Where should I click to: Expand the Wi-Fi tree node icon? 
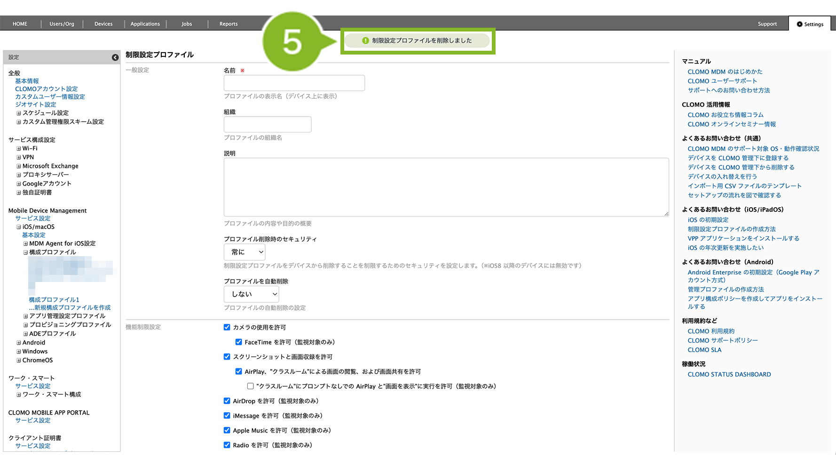pyautogui.click(x=19, y=149)
